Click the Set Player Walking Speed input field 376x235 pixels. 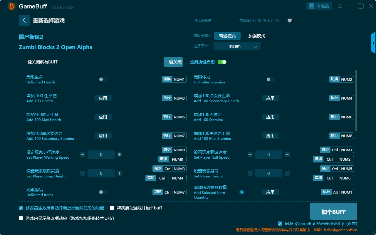101,155
